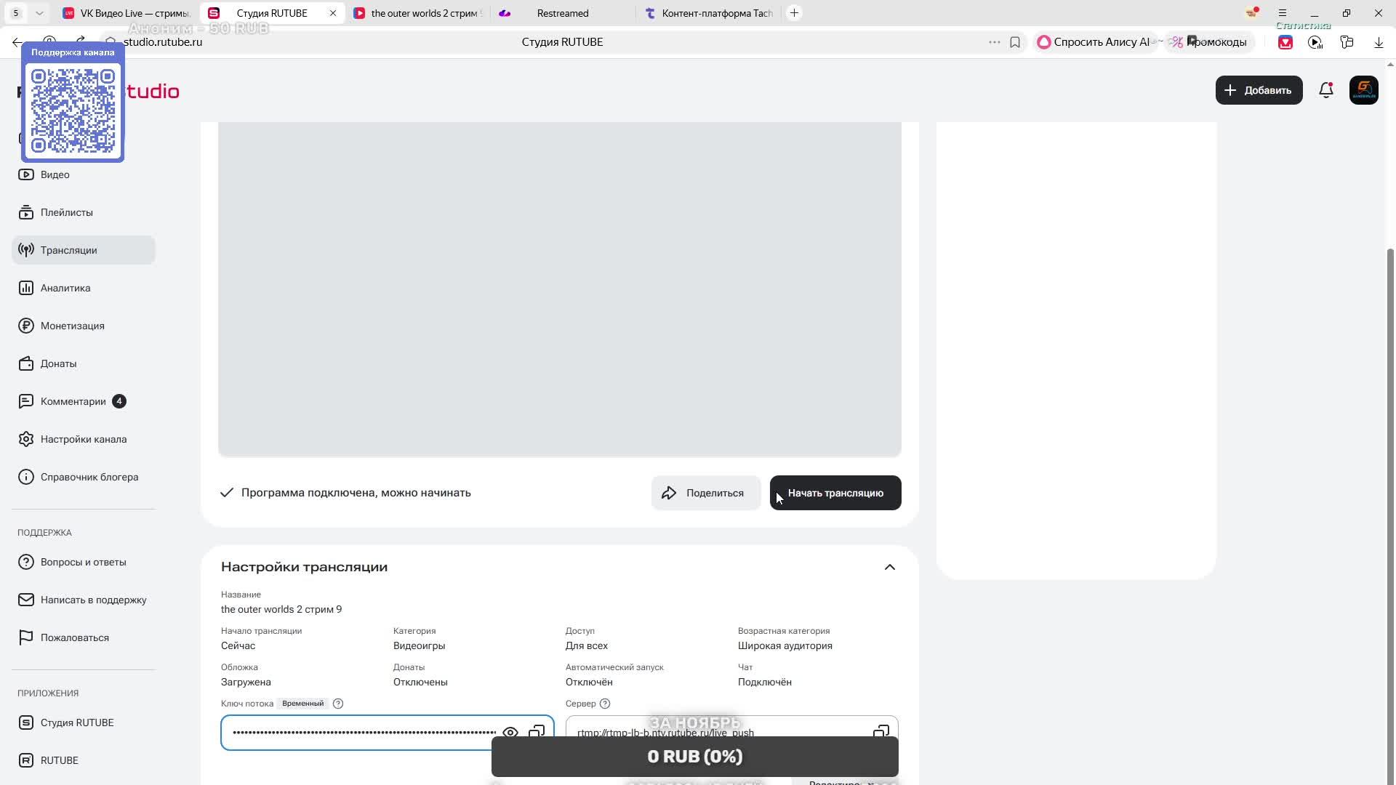Open notifications bell icon

coord(1325,90)
